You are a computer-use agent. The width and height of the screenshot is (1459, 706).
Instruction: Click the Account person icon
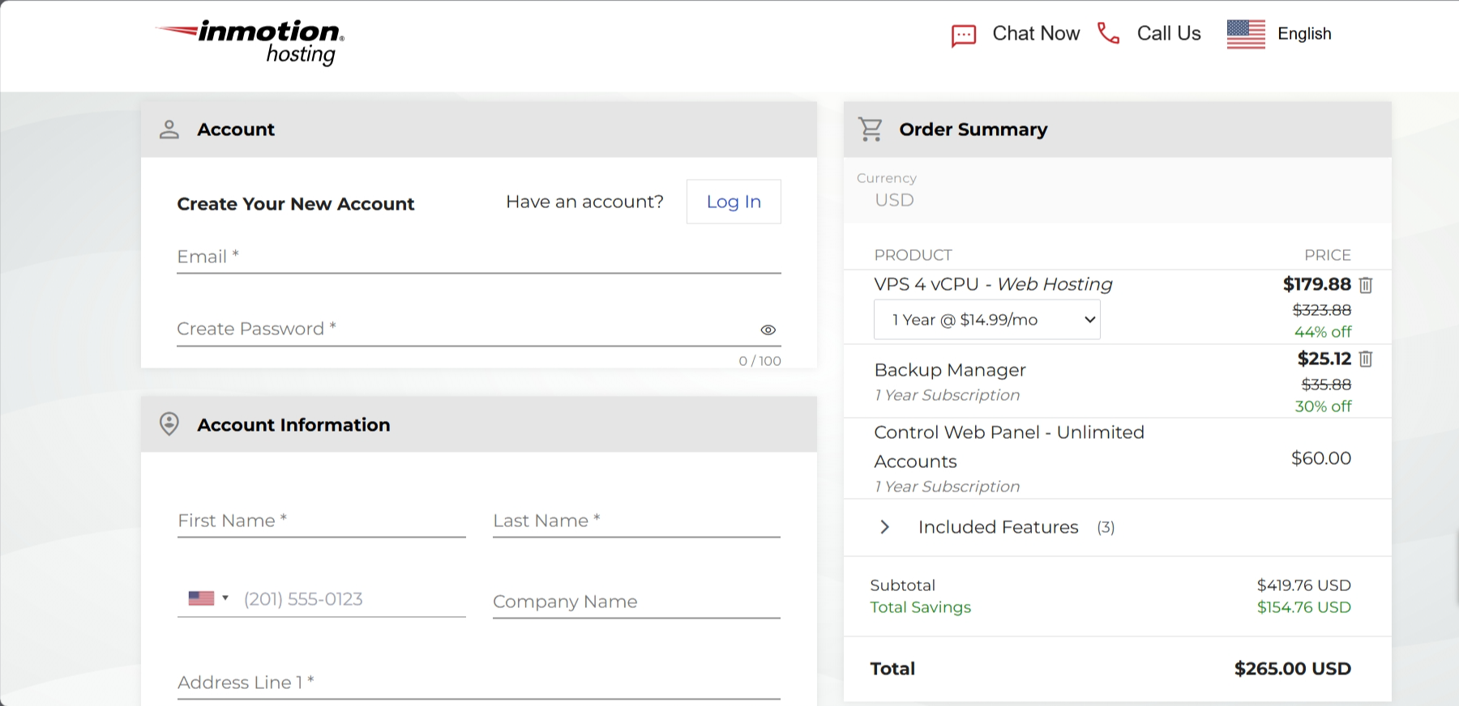[169, 130]
